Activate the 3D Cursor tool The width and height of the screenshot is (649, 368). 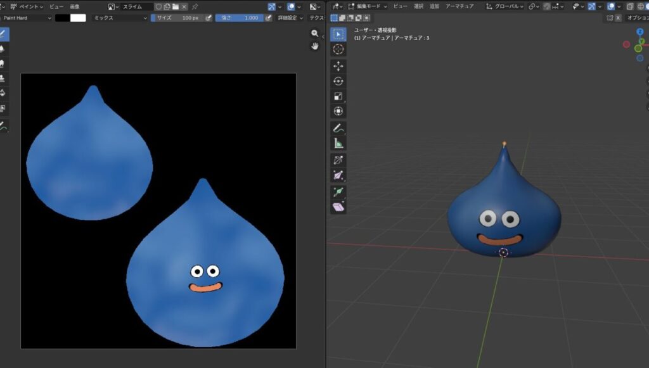tap(338, 49)
